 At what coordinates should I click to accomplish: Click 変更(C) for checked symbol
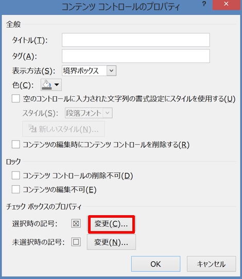pyautogui.click(x=111, y=224)
